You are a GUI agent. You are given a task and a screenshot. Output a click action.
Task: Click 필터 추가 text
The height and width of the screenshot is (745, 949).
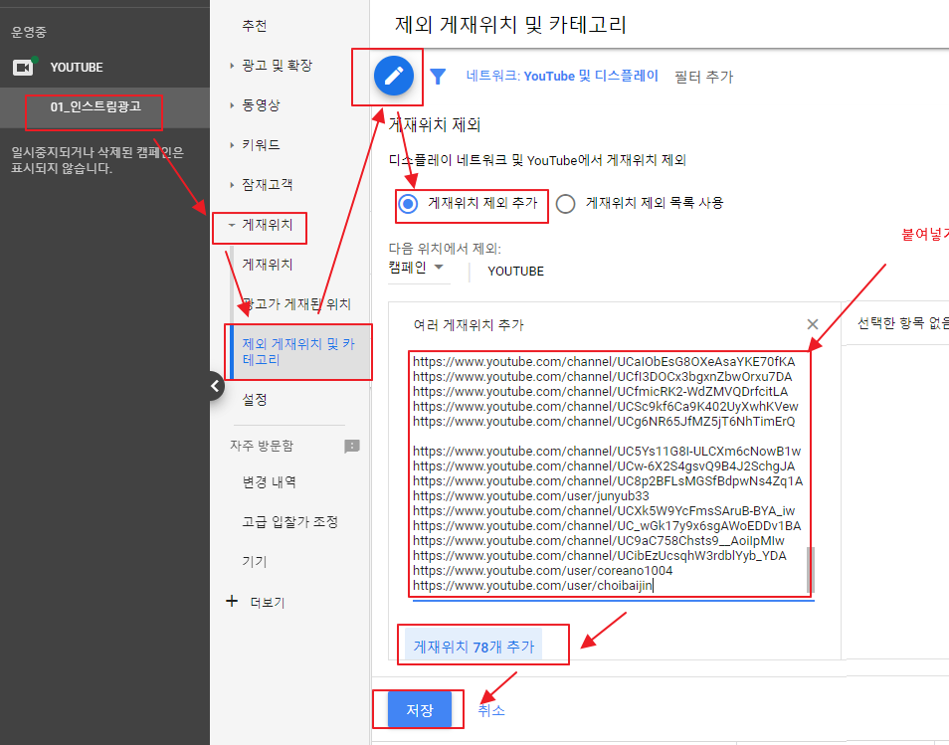click(x=704, y=77)
